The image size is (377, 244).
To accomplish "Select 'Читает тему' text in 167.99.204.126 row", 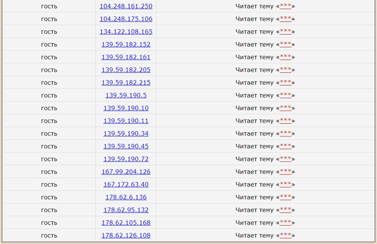I will coord(254,172).
